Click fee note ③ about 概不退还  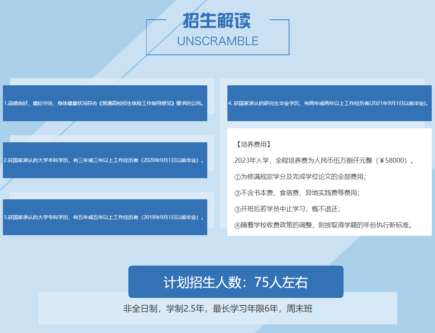point(287,209)
